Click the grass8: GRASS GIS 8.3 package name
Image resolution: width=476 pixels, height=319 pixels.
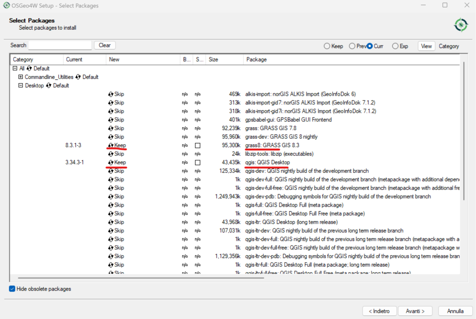272,145
